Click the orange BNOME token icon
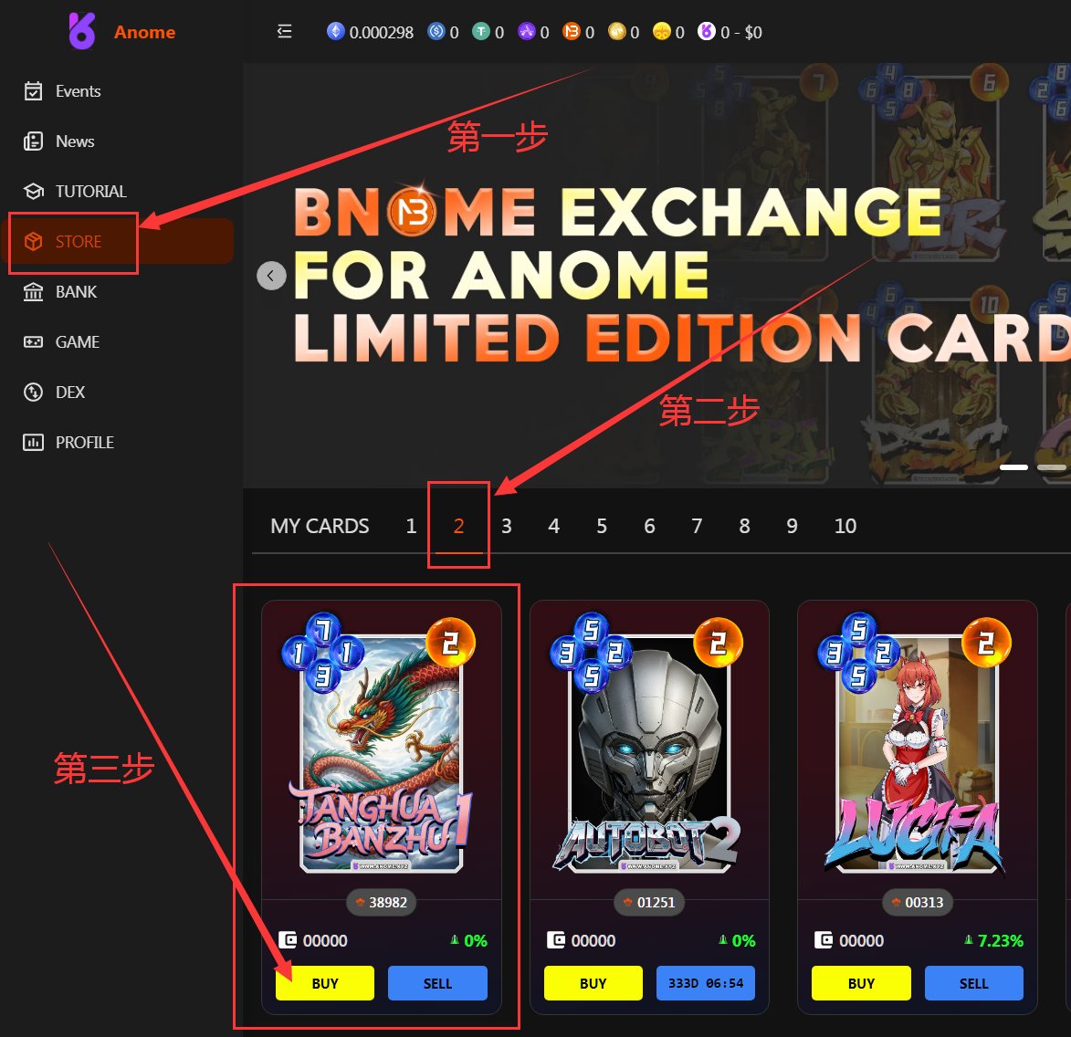 pyautogui.click(x=571, y=31)
